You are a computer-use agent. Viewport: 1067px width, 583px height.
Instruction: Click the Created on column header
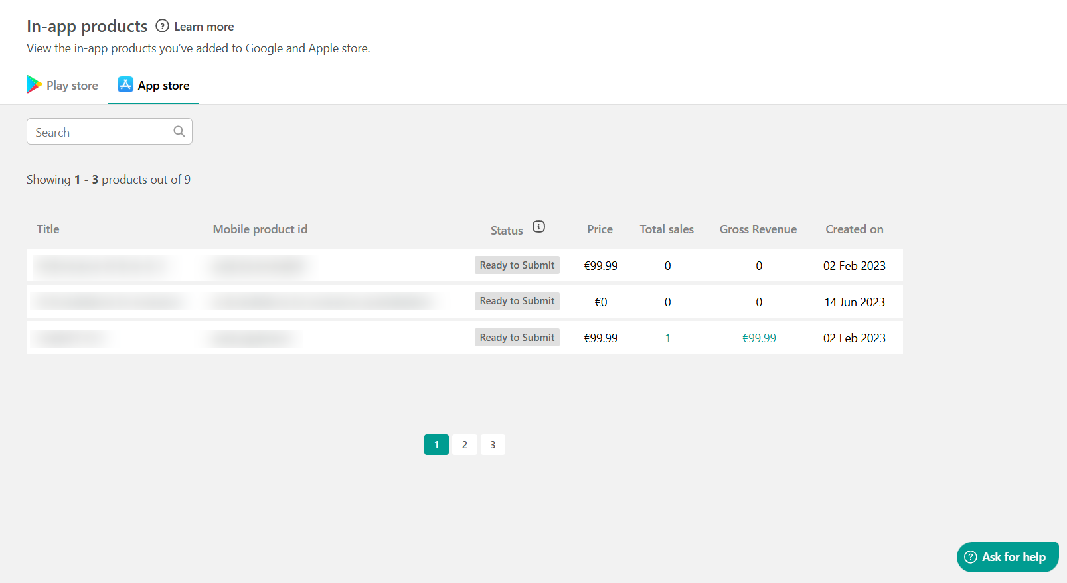coord(855,229)
